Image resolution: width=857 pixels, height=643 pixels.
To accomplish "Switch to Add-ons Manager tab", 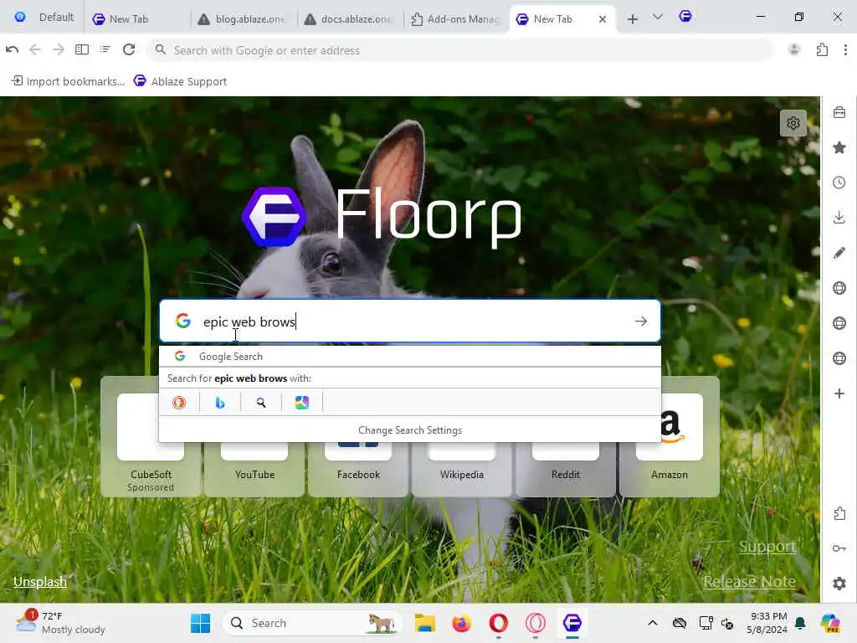I will 454,19.
